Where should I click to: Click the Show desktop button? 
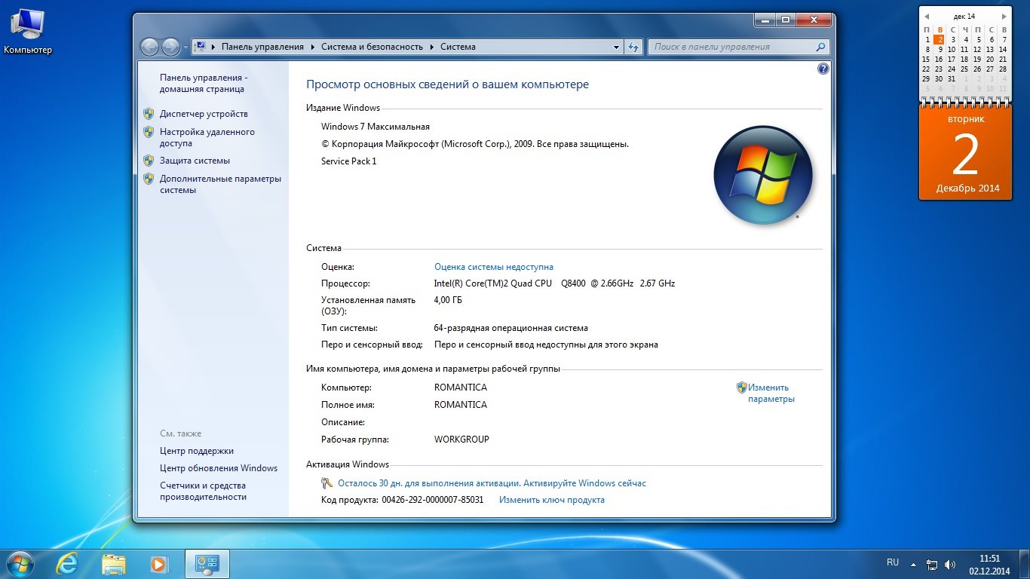pyautogui.click(x=1025, y=564)
